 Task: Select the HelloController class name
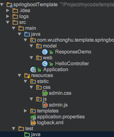point(72,64)
